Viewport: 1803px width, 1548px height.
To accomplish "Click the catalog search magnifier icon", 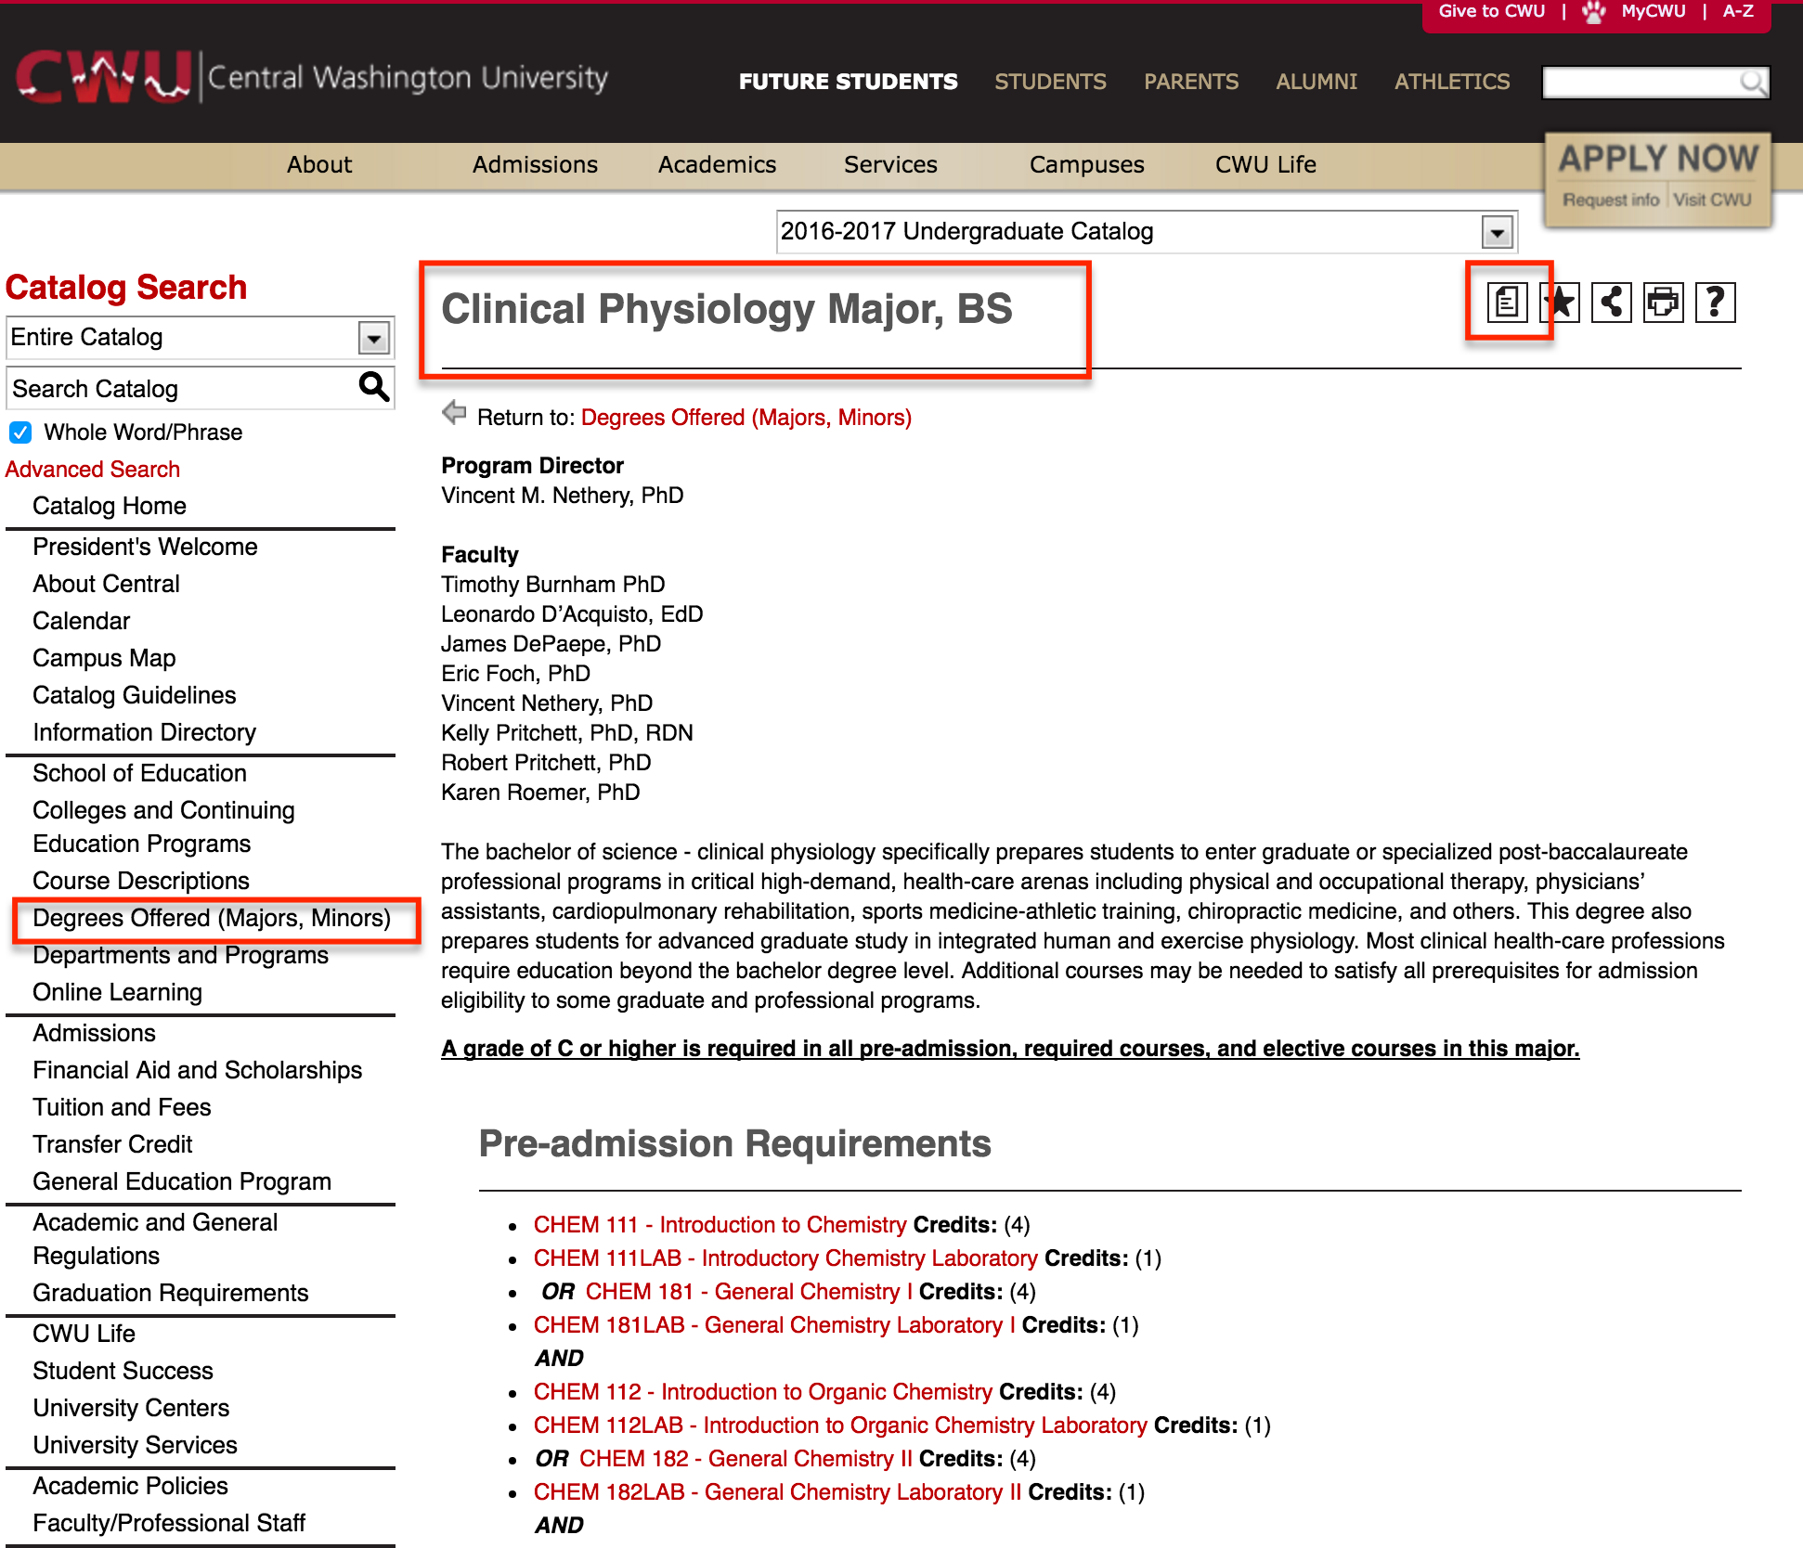I will click(x=374, y=387).
